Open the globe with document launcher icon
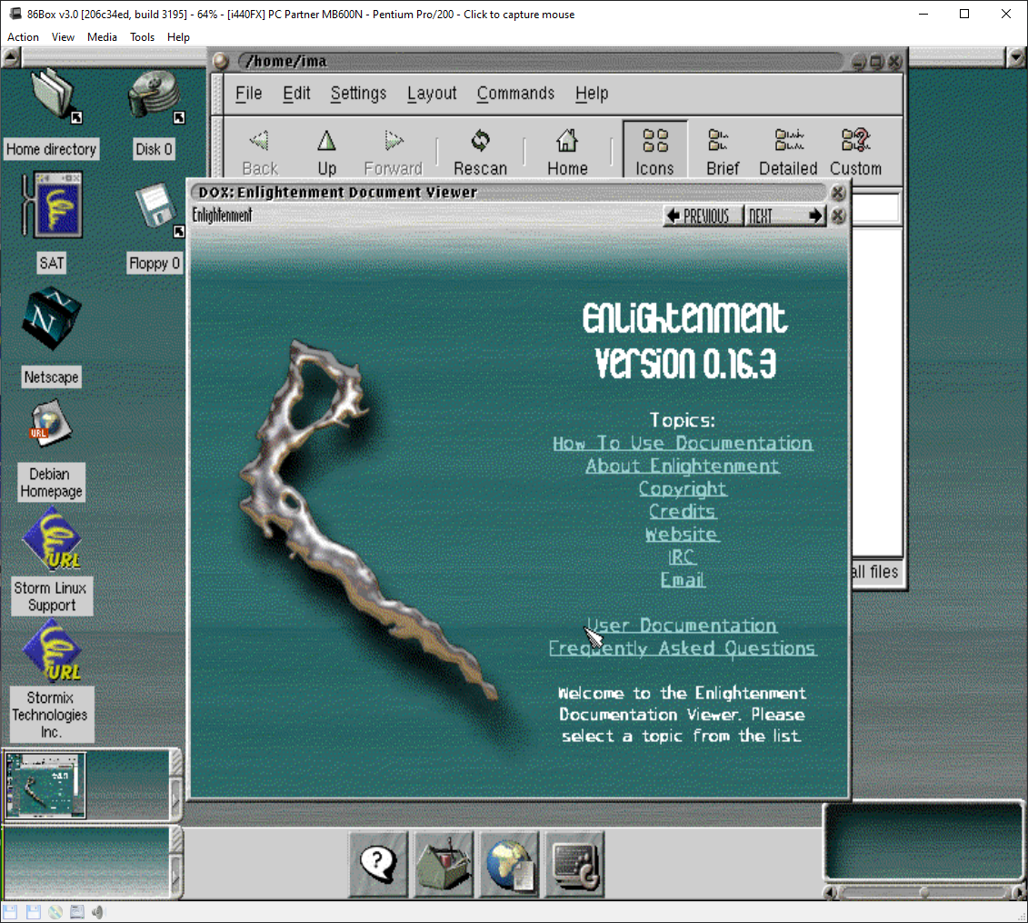The width and height of the screenshot is (1028, 923). [x=509, y=864]
